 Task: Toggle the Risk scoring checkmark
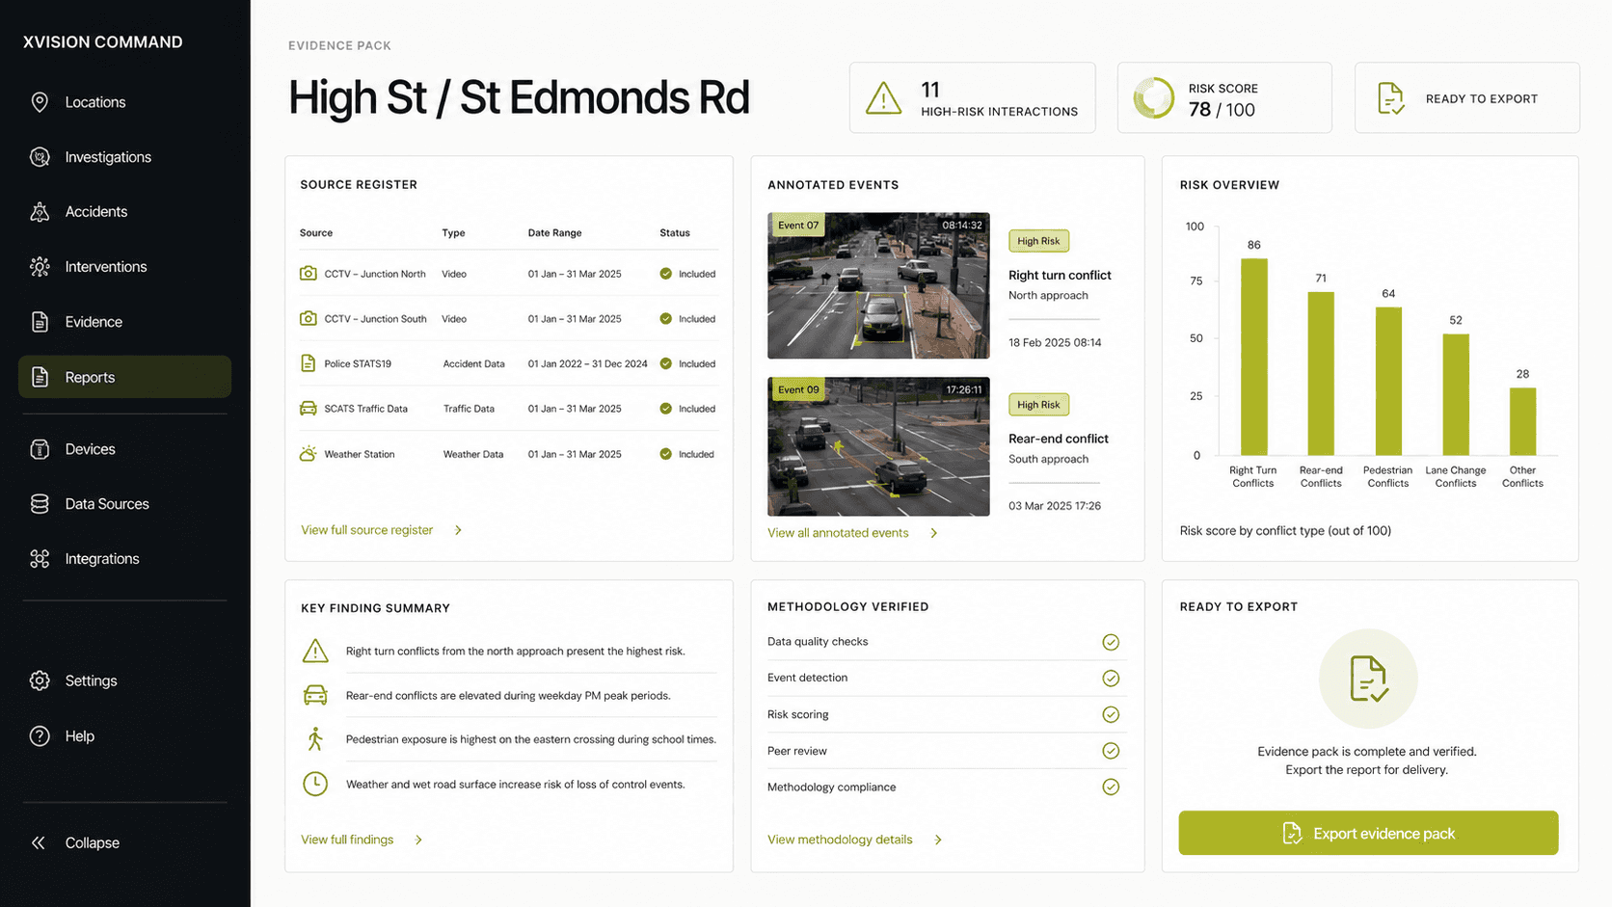pyautogui.click(x=1111, y=714)
